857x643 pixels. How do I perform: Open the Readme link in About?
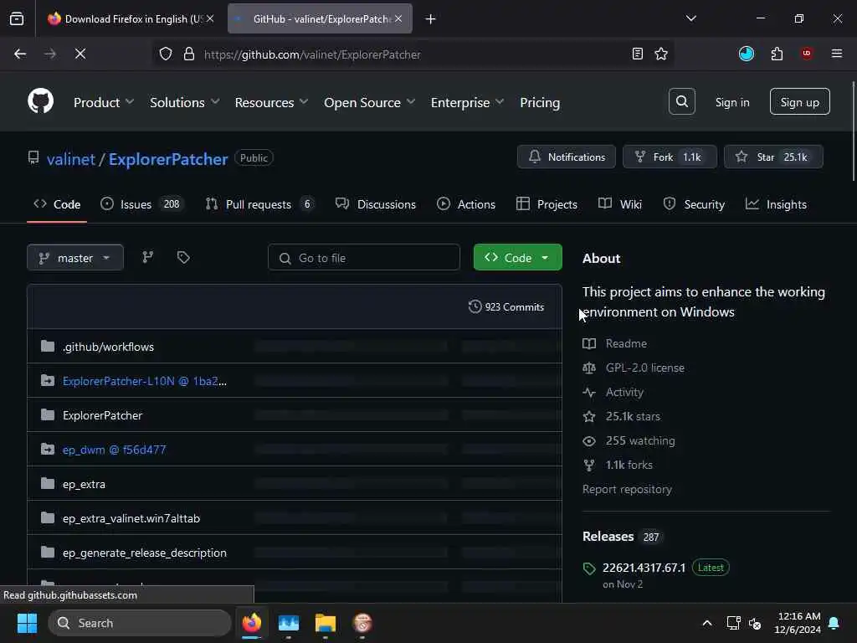tap(626, 343)
